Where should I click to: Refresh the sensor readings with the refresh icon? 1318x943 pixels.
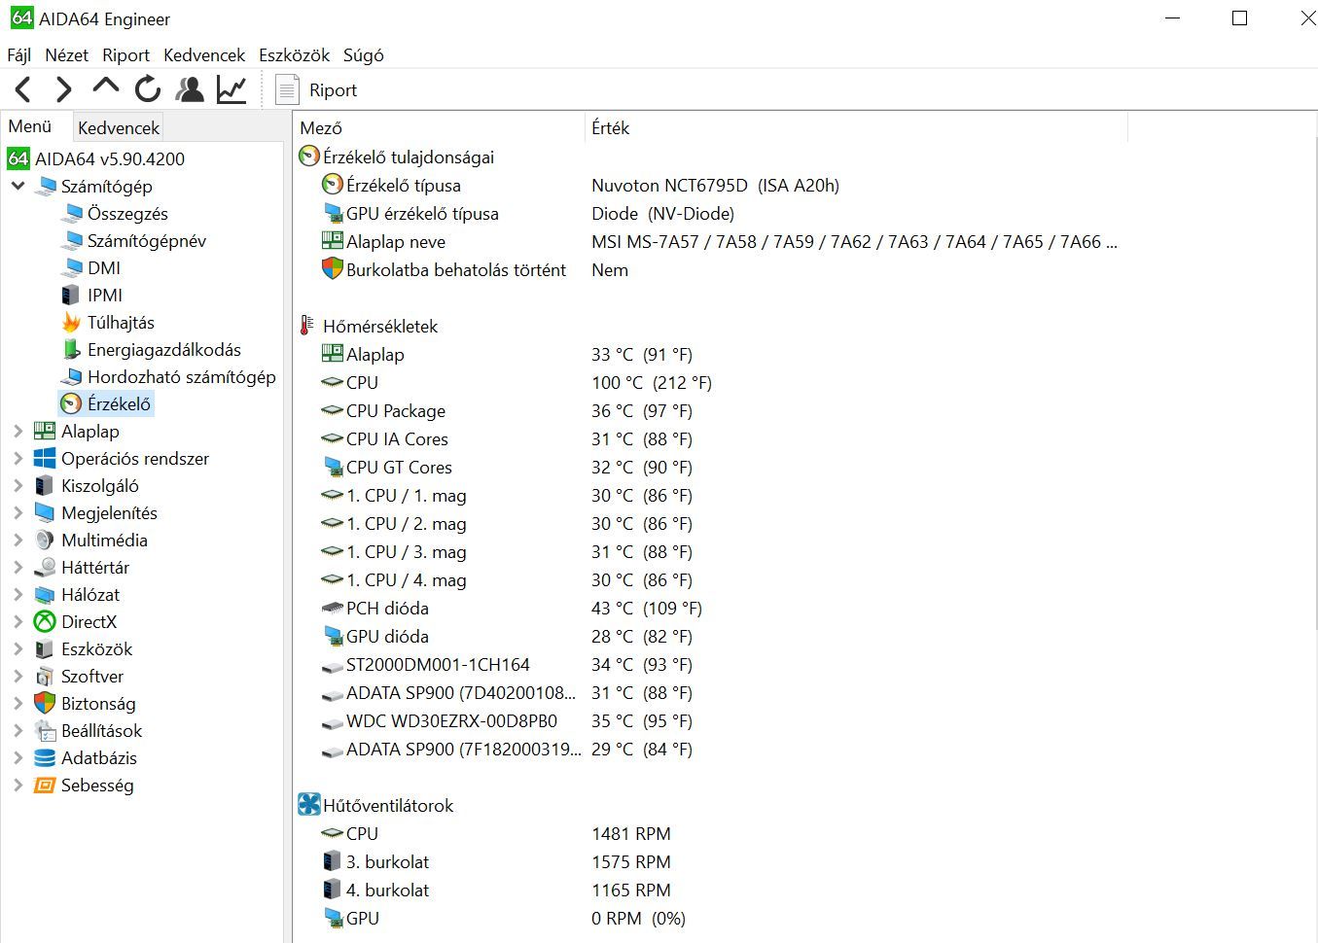pos(148,89)
